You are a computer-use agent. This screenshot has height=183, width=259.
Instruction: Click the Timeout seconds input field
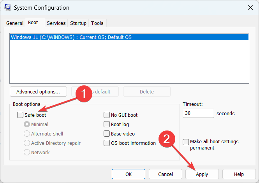[x=198, y=113]
